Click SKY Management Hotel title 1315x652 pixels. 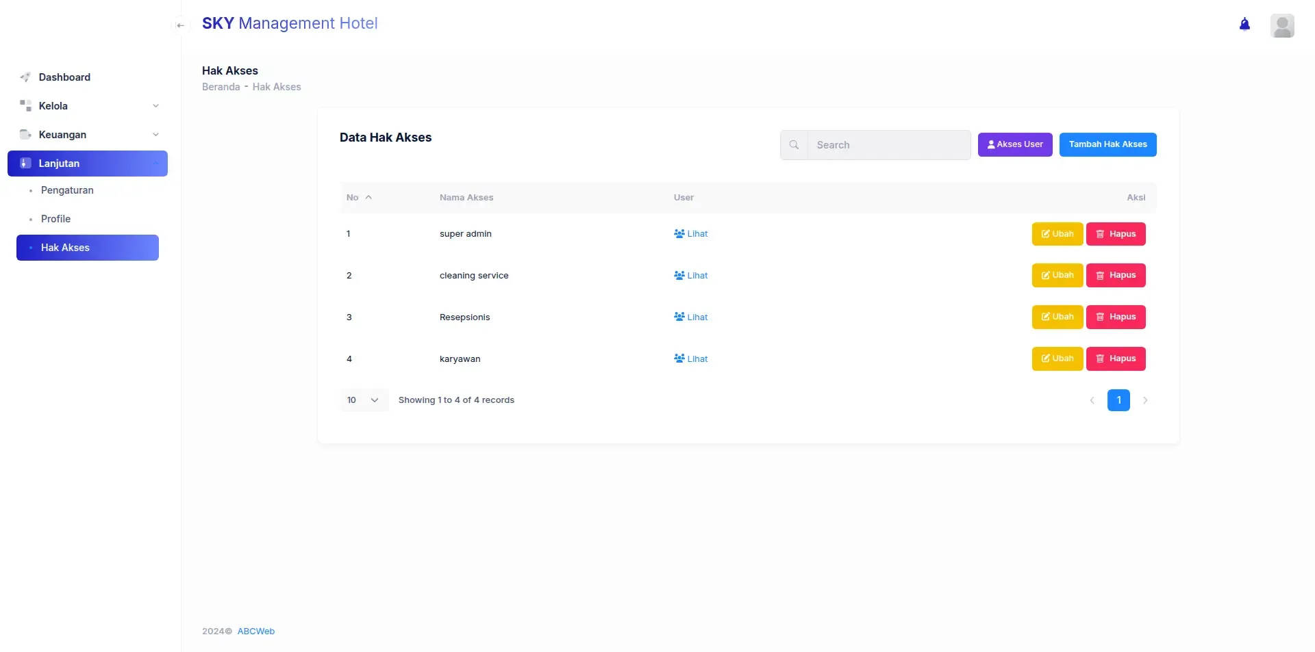[290, 23]
